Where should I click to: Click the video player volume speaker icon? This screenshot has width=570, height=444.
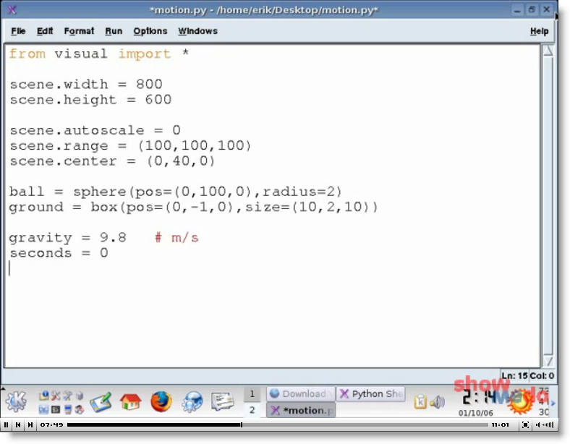(538, 424)
